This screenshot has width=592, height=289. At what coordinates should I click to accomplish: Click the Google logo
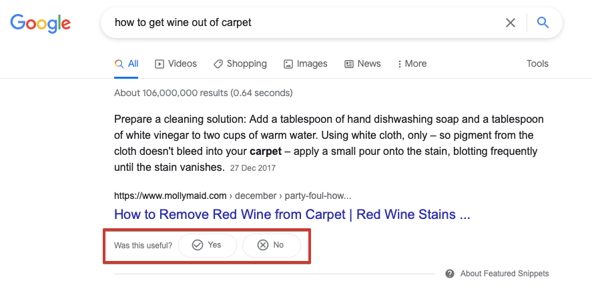[41, 23]
